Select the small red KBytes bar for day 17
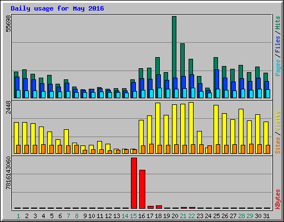Viewport: 284px width, 222px height. pos(150,208)
